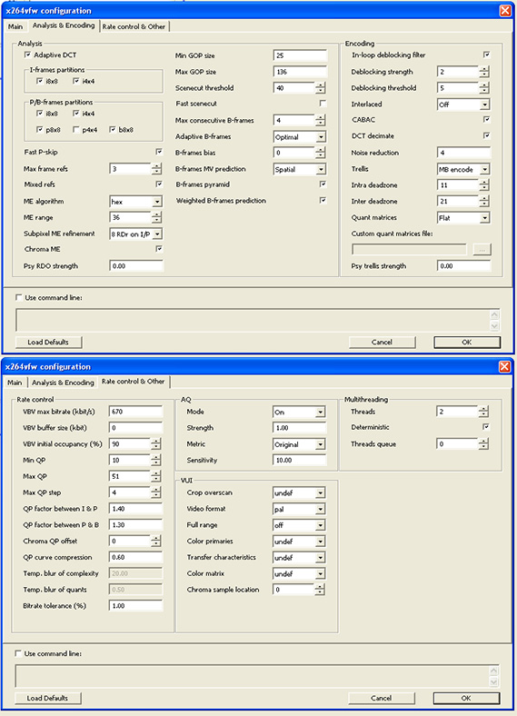Toggle the Adaptive DCT checkbox
Viewport: 517px width, 716px height.
(x=27, y=55)
